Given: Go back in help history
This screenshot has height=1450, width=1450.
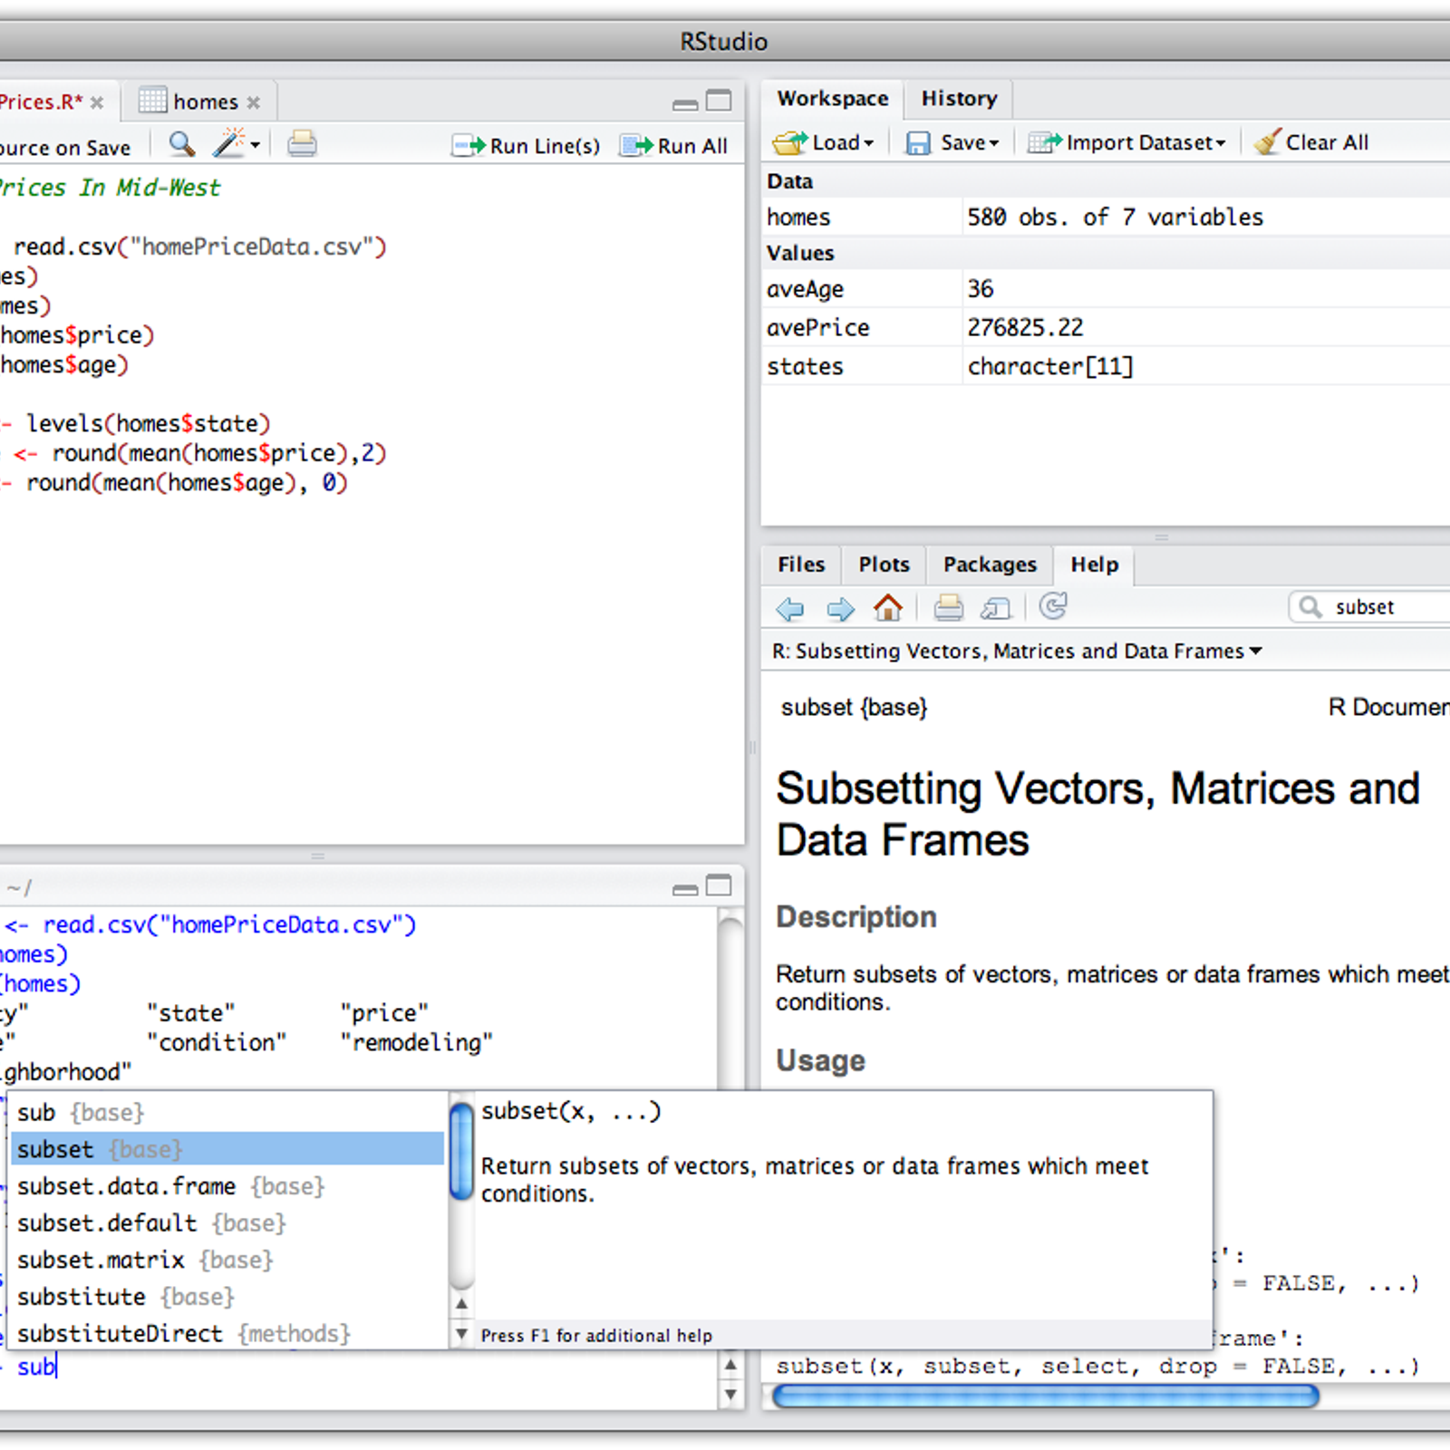Looking at the screenshot, I should tap(790, 608).
